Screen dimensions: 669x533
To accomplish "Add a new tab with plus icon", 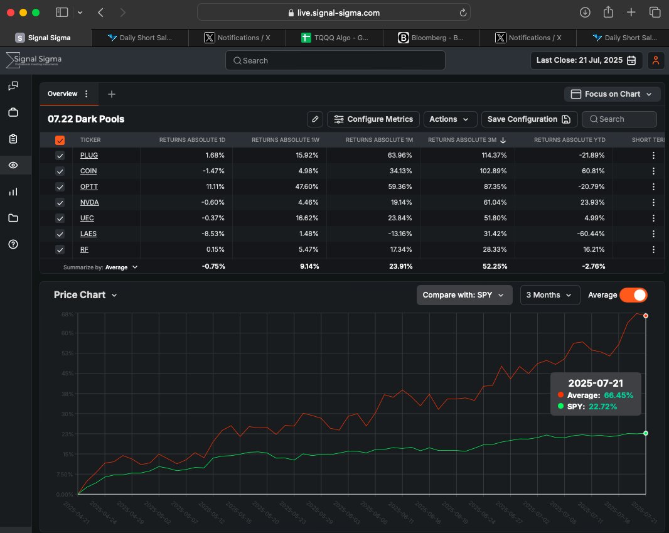I will [x=111, y=94].
